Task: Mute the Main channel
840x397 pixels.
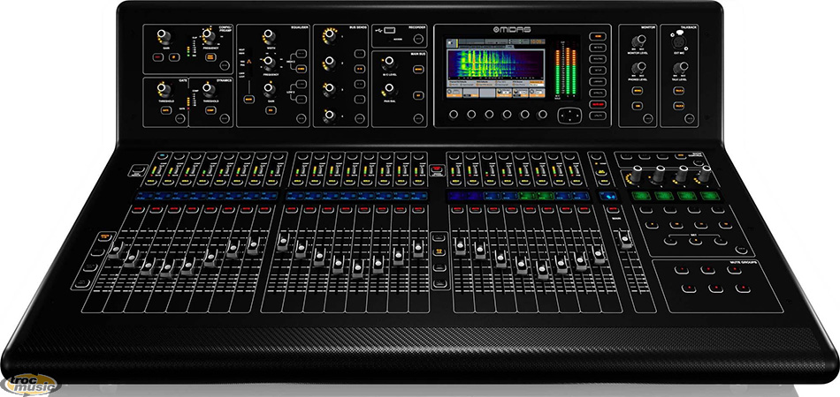Action: pyautogui.click(x=612, y=209)
